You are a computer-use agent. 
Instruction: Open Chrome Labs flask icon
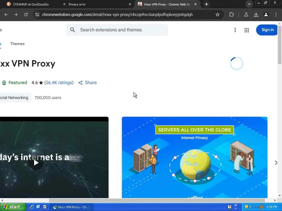[246, 15]
